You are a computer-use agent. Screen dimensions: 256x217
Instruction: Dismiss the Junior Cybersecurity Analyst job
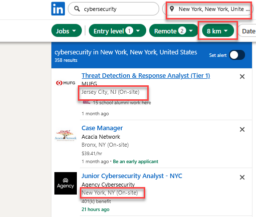click(242, 177)
